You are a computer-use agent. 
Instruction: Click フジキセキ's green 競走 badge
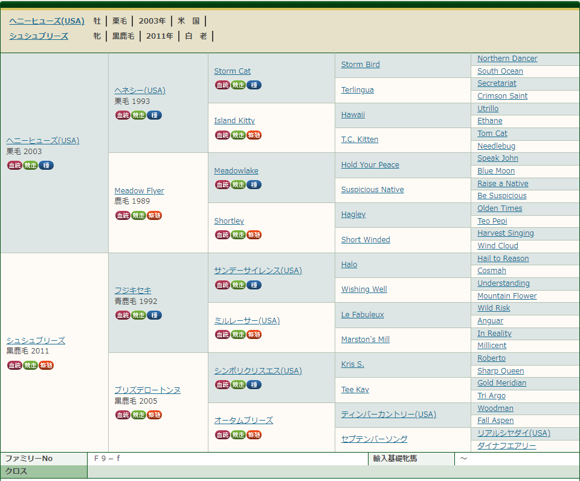(x=139, y=315)
